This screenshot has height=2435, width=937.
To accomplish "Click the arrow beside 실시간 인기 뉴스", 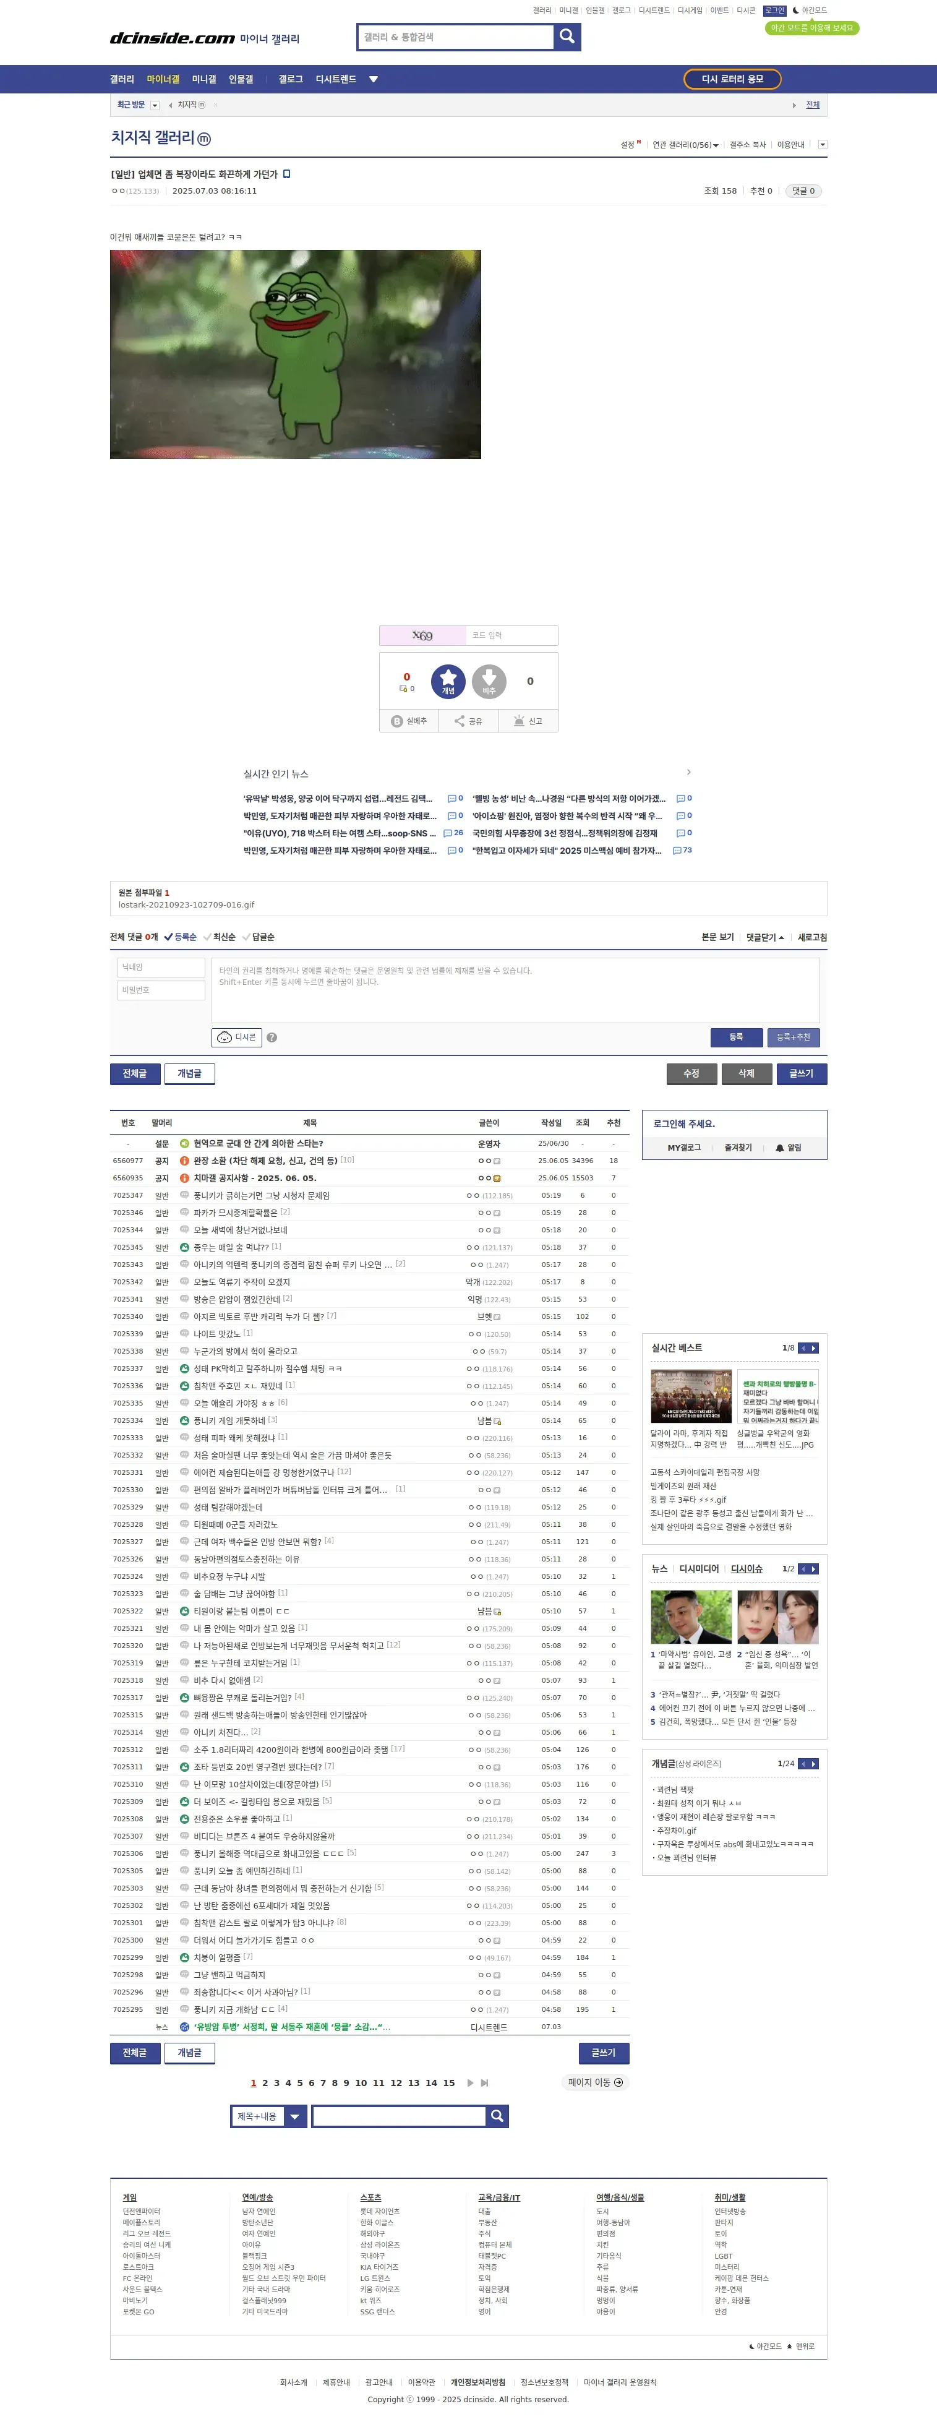I will 688,772.
